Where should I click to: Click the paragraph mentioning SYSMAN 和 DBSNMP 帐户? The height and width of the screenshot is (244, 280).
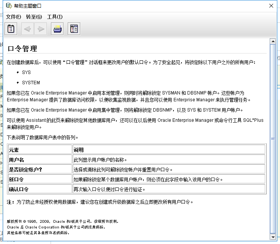pyautogui.click(x=129, y=96)
